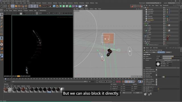Collapse the top Null group in Object Manager
182x102 pixels.
(144, 8)
